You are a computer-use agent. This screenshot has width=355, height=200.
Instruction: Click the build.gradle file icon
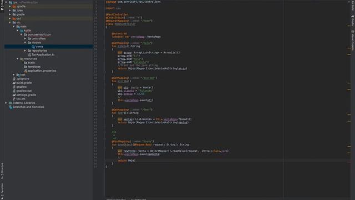click(14, 83)
